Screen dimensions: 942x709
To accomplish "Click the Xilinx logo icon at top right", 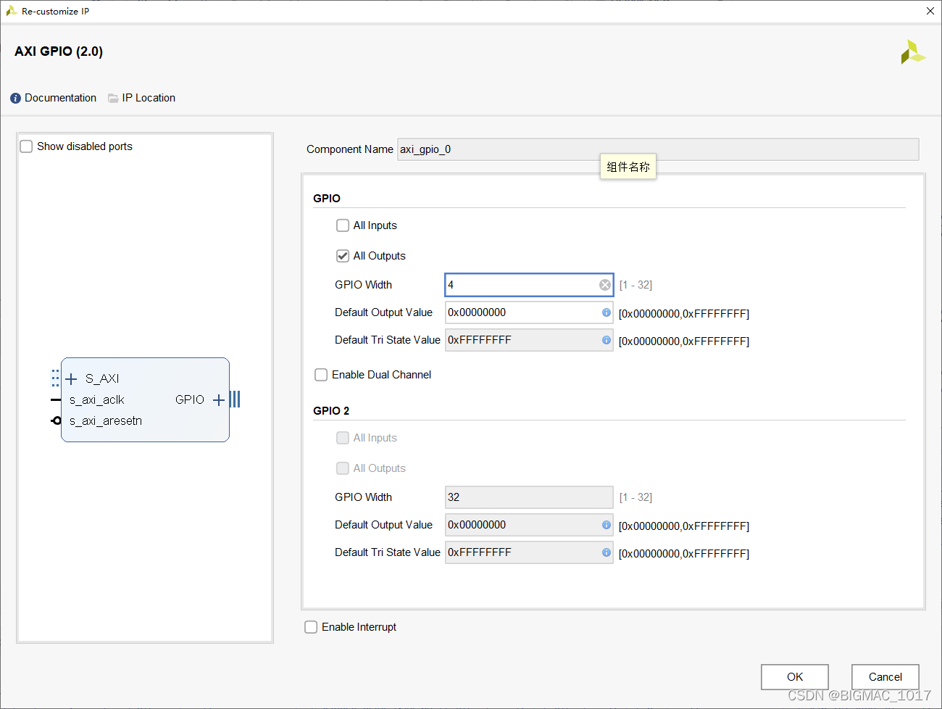I will (913, 52).
